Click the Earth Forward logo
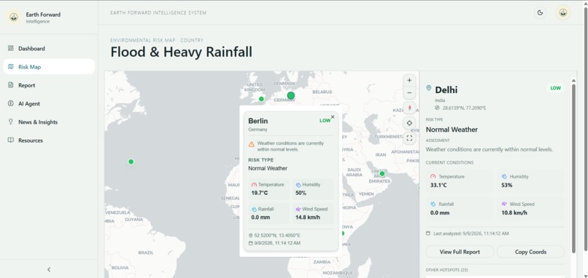 click(14, 17)
